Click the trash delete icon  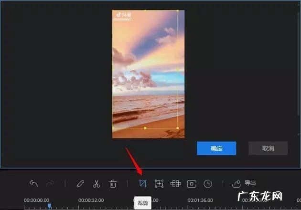pyautogui.click(x=113, y=183)
